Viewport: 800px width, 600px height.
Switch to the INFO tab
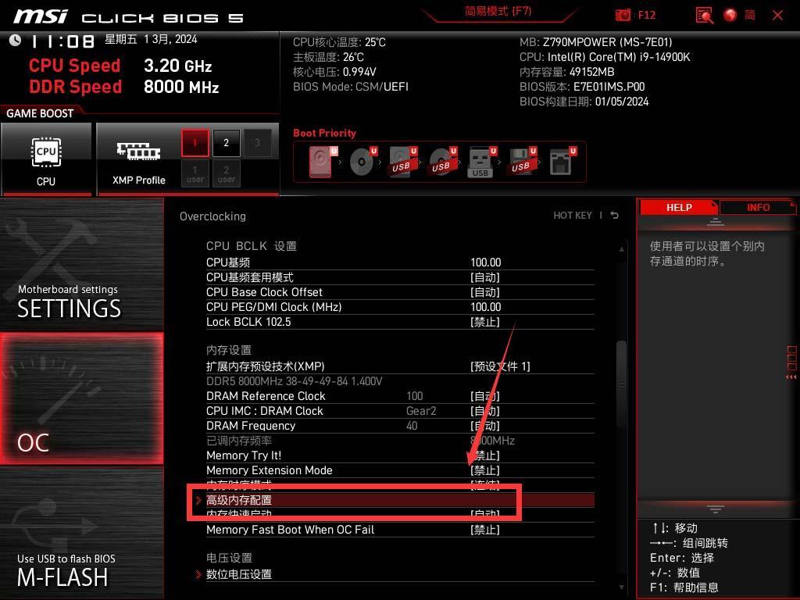click(x=758, y=208)
